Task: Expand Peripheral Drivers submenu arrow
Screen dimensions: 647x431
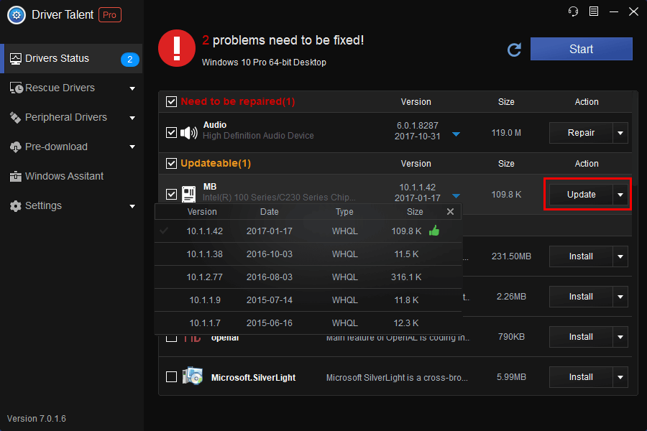Action: tap(132, 118)
